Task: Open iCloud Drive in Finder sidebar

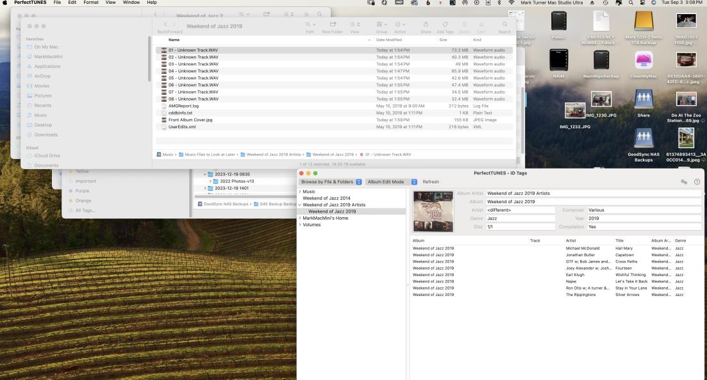Action: [47, 156]
